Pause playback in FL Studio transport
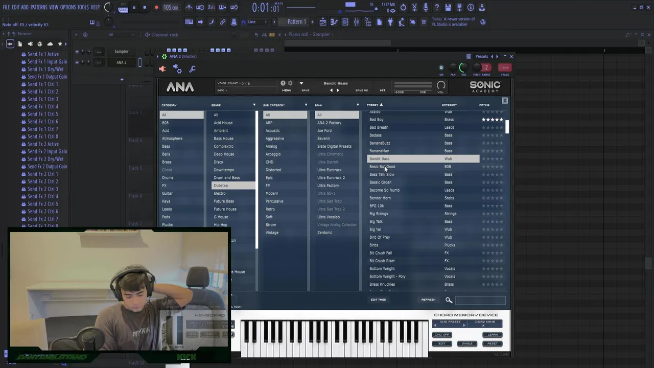Screen dimensions: 654x368 134,8
